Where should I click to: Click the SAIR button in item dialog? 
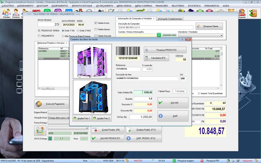(173, 116)
